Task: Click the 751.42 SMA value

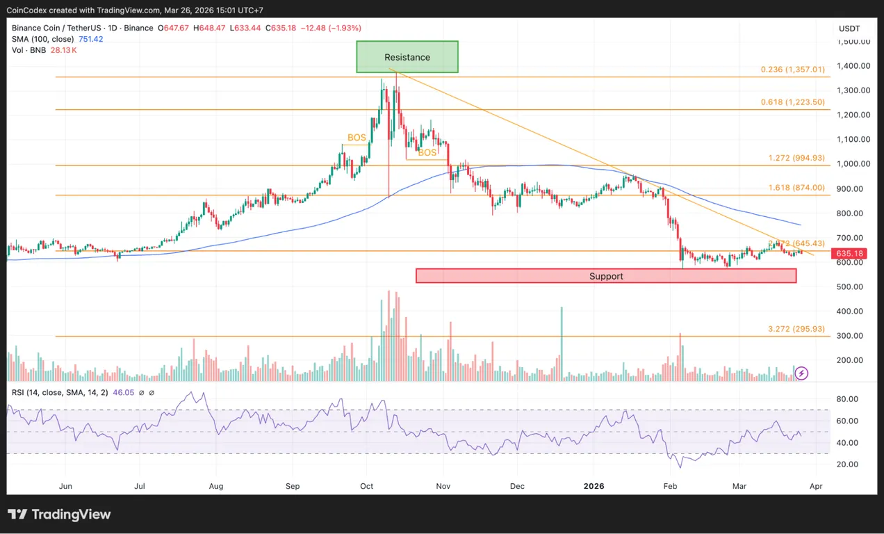Action: click(x=90, y=40)
